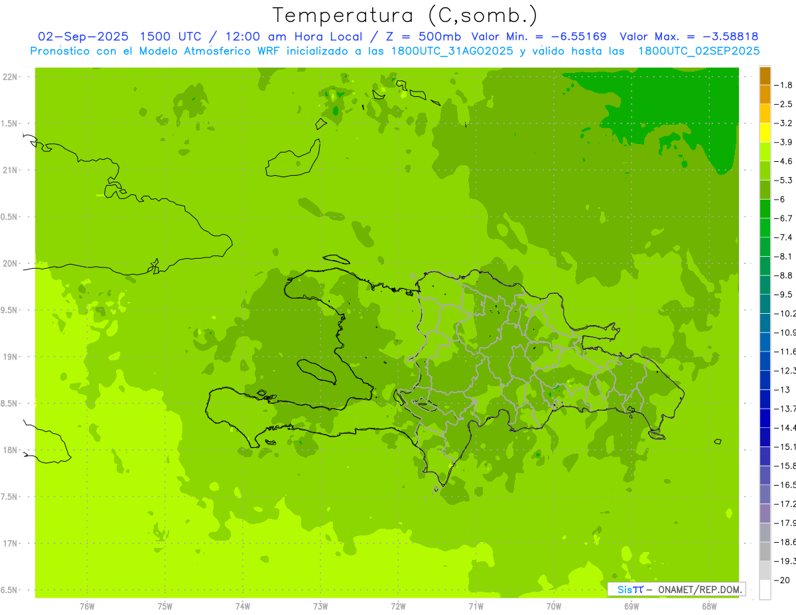The image size is (796, 615).
Task: Click "Valor Max. = -3.58818" text
Action: (x=689, y=36)
